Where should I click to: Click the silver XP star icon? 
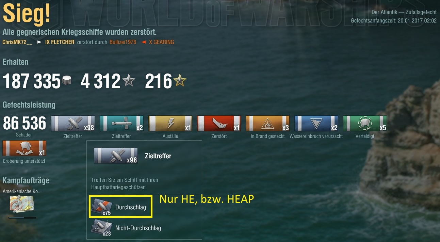coord(129,81)
